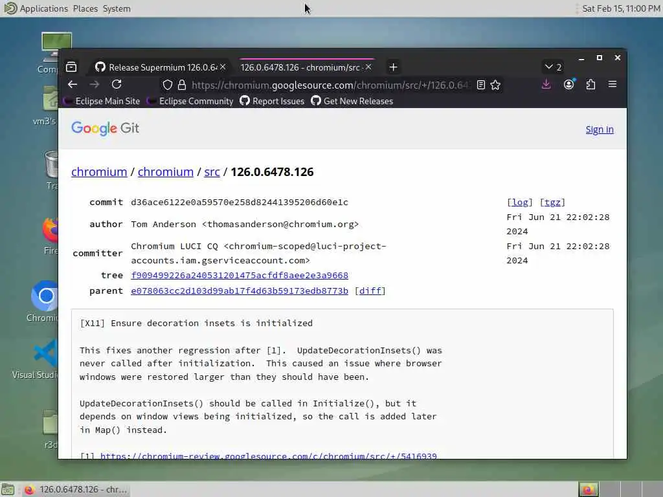The width and height of the screenshot is (663, 497).
Task: Open the Chromium desktop icon
Action: [44, 301]
